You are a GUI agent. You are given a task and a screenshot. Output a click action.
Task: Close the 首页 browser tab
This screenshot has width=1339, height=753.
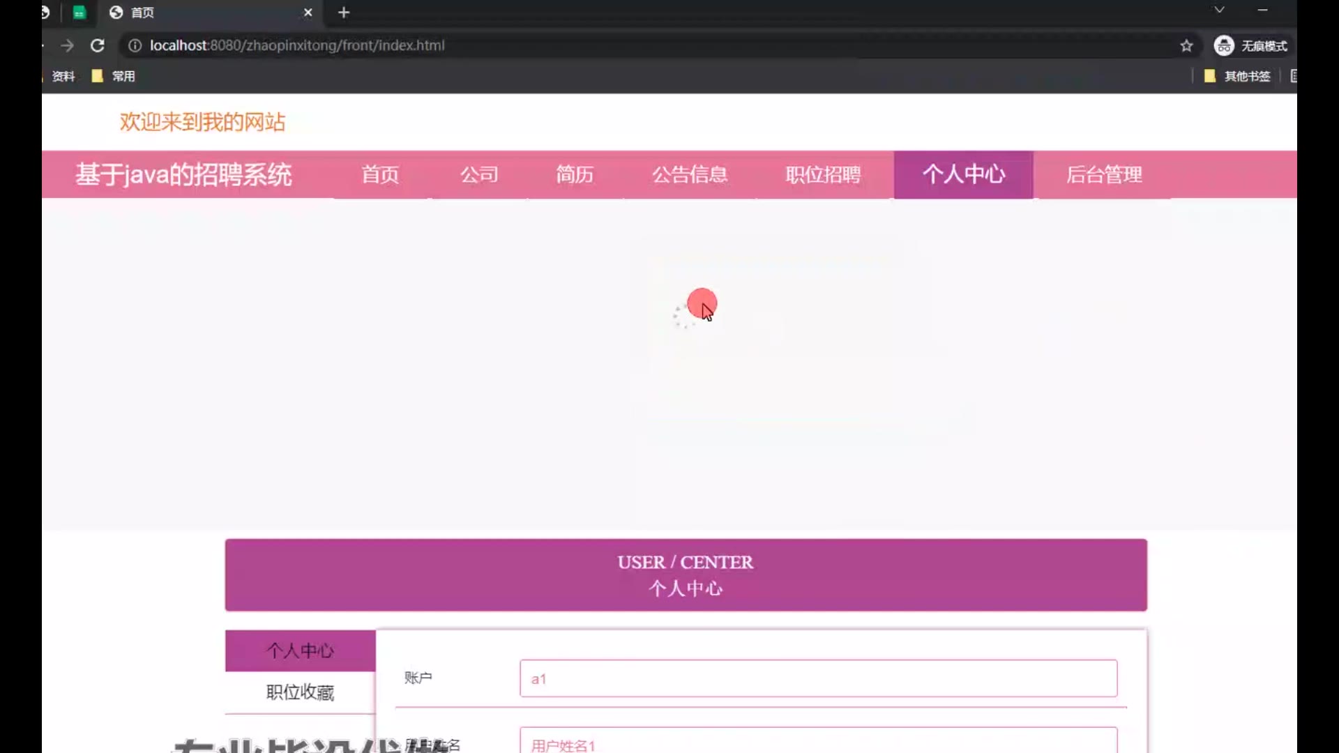click(308, 13)
